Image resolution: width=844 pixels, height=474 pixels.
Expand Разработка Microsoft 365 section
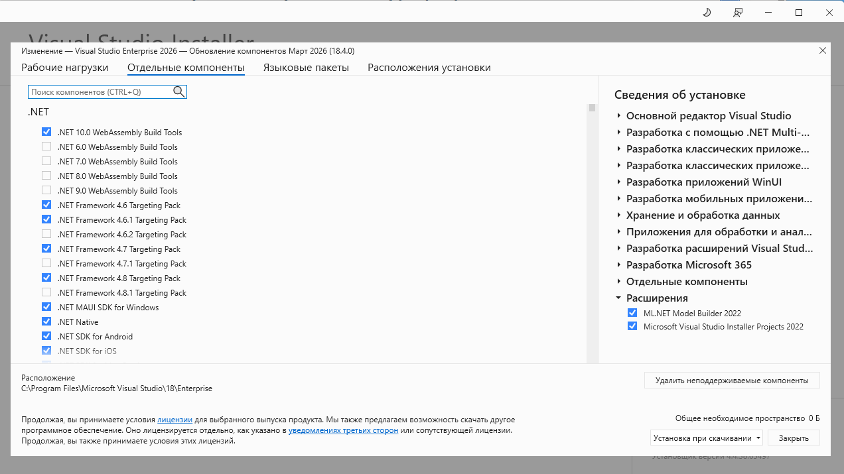tap(618, 265)
